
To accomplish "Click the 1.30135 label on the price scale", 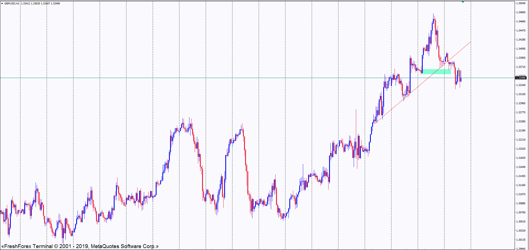I will (521, 240).
